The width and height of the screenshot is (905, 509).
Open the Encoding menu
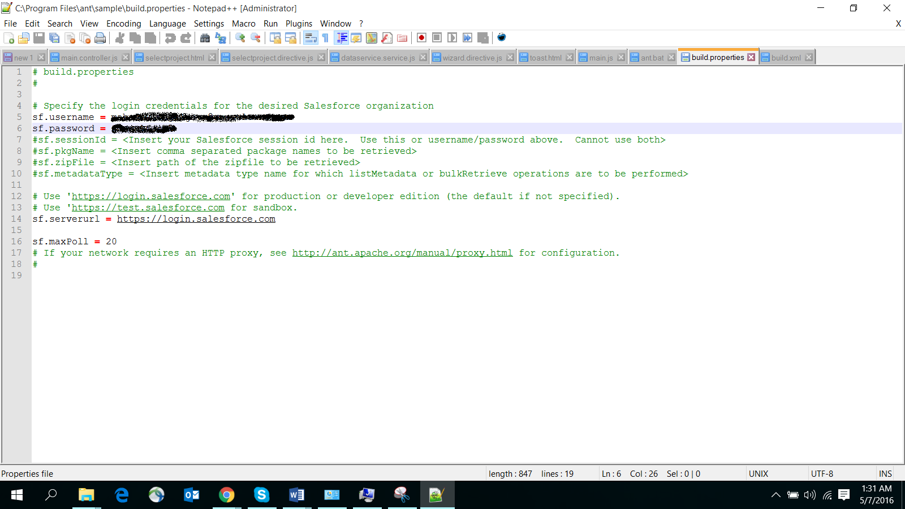point(123,24)
